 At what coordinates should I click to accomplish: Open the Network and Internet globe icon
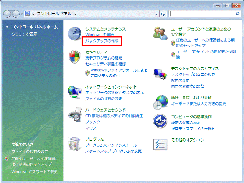[75, 92]
